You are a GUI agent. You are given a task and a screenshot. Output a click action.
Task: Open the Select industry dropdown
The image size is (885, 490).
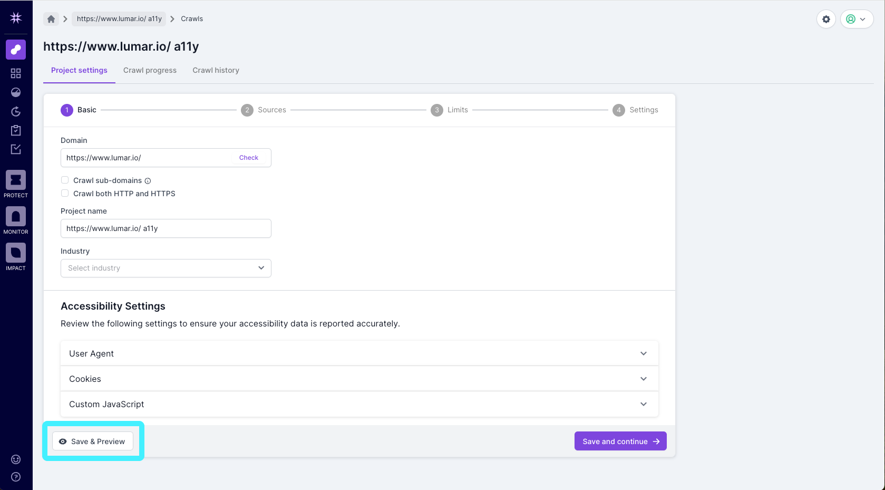(166, 268)
